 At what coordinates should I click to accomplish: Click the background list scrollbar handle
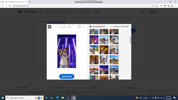point(130,40)
